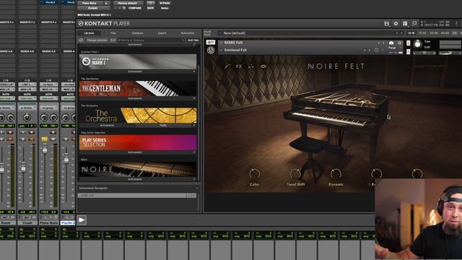Click the Manage Libraries button
The height and width of the screenshot is (260, 462).
(x=97, y=40)
